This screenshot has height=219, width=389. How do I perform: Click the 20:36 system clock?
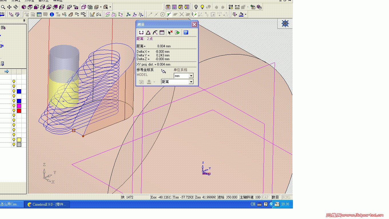pyautogui.click(x=285, y=204)
